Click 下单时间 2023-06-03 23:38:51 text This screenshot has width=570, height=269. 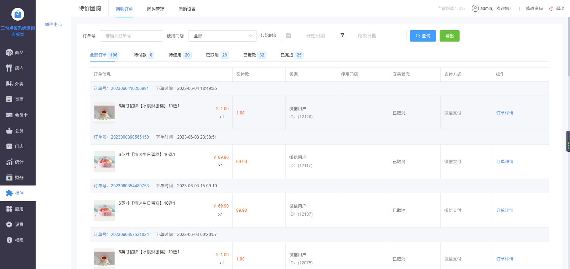[x=186, y=137]
